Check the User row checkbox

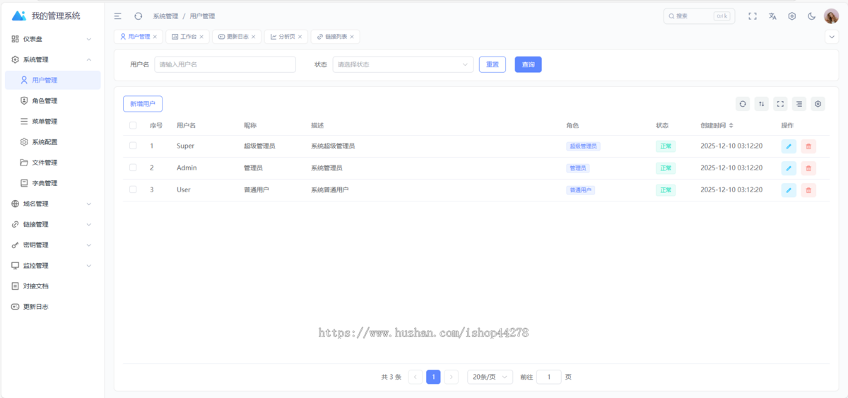133,189
